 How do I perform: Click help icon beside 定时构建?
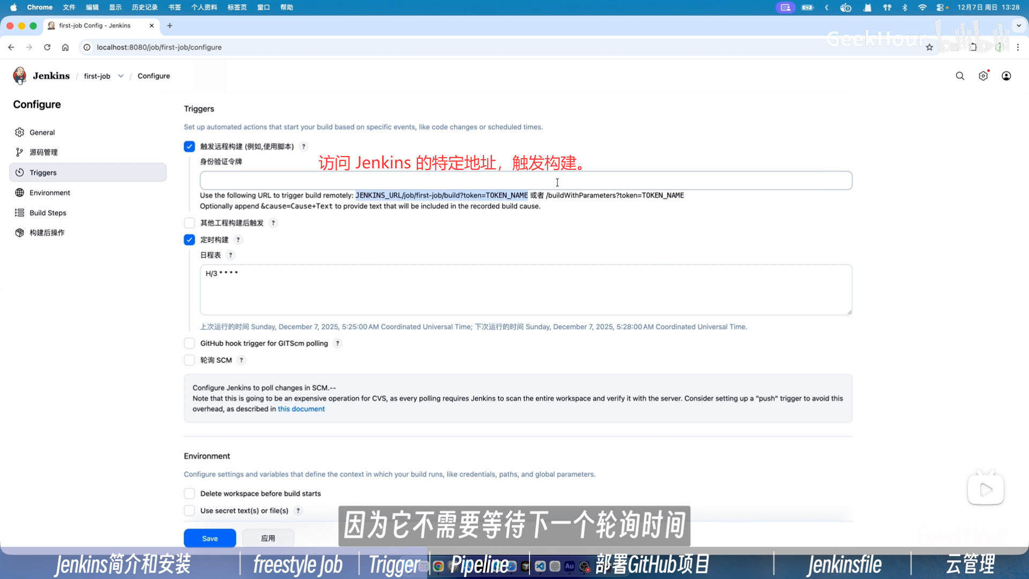(238, 240)
